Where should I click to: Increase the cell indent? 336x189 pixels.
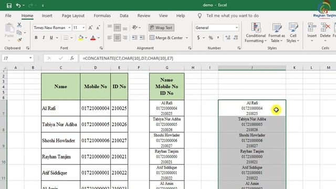pos(142,38)
